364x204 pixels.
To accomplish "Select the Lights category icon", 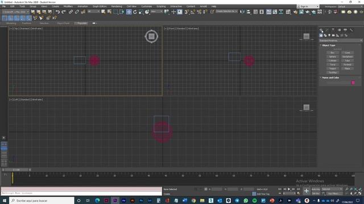I will pyautogui.click(x=329, y=35).
